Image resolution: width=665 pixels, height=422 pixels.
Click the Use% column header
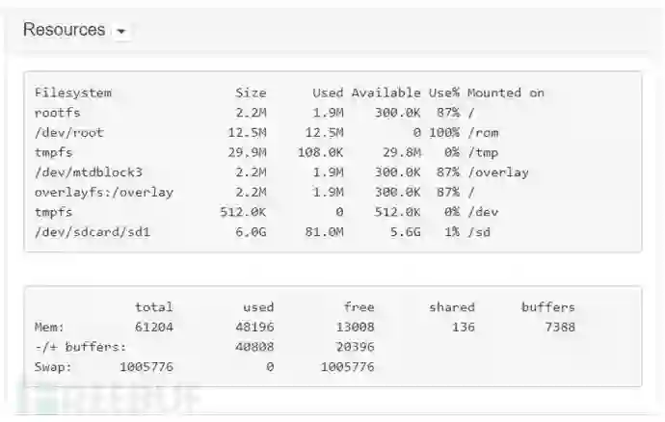(x=443, y=92)
